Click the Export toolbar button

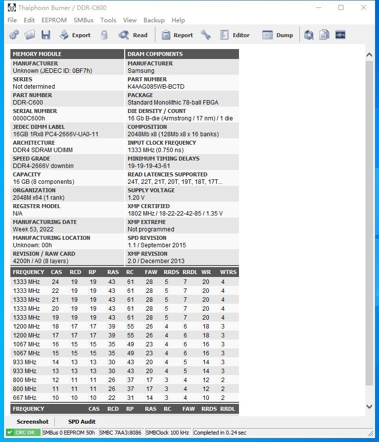click(75, 35)
